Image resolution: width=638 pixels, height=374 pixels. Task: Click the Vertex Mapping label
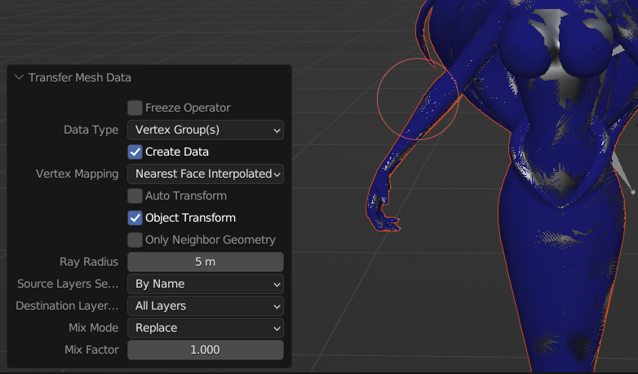pos(78,174)
